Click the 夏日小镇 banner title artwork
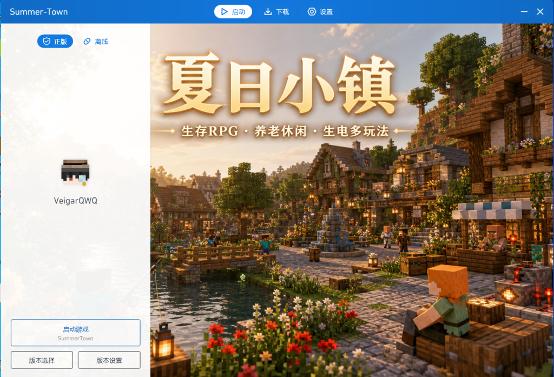This screenshot has height=377, width=554. click(281, 84)
